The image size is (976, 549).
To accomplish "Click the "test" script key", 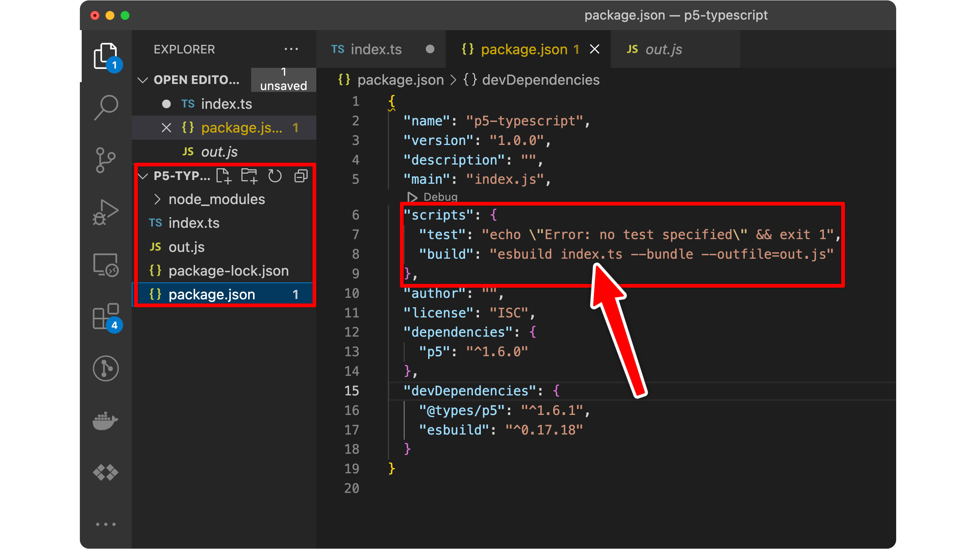I will [442, 235].
